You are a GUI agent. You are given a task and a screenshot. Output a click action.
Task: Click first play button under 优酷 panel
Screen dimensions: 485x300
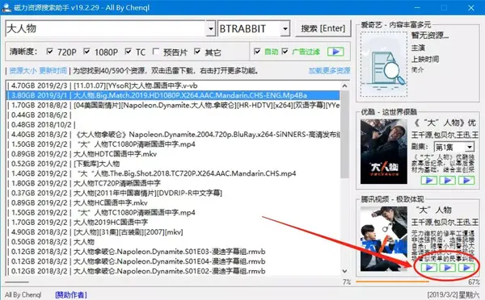[x=428, y=180]
